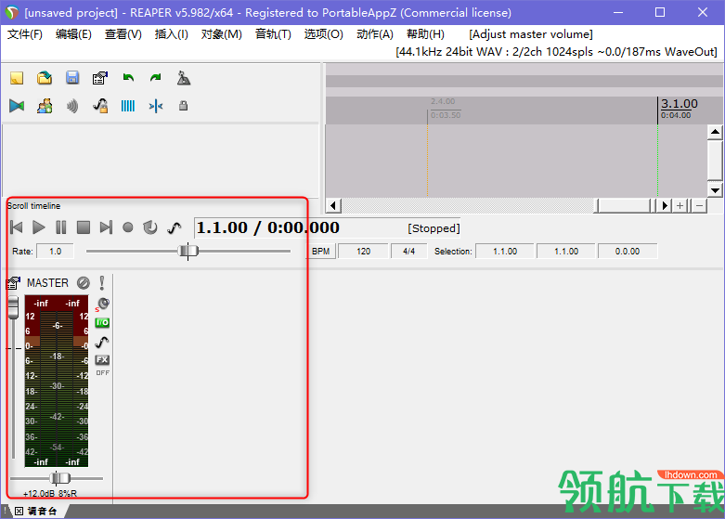Screen dimensions: 725x519
Task: Open transport automation envelope icon
Action: [x=174, y=227]
